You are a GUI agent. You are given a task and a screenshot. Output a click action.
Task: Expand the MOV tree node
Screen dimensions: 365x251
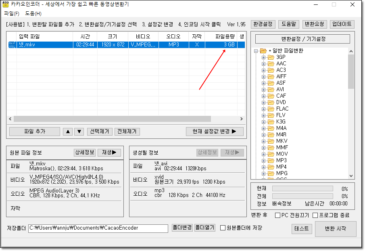click(263, 154)
